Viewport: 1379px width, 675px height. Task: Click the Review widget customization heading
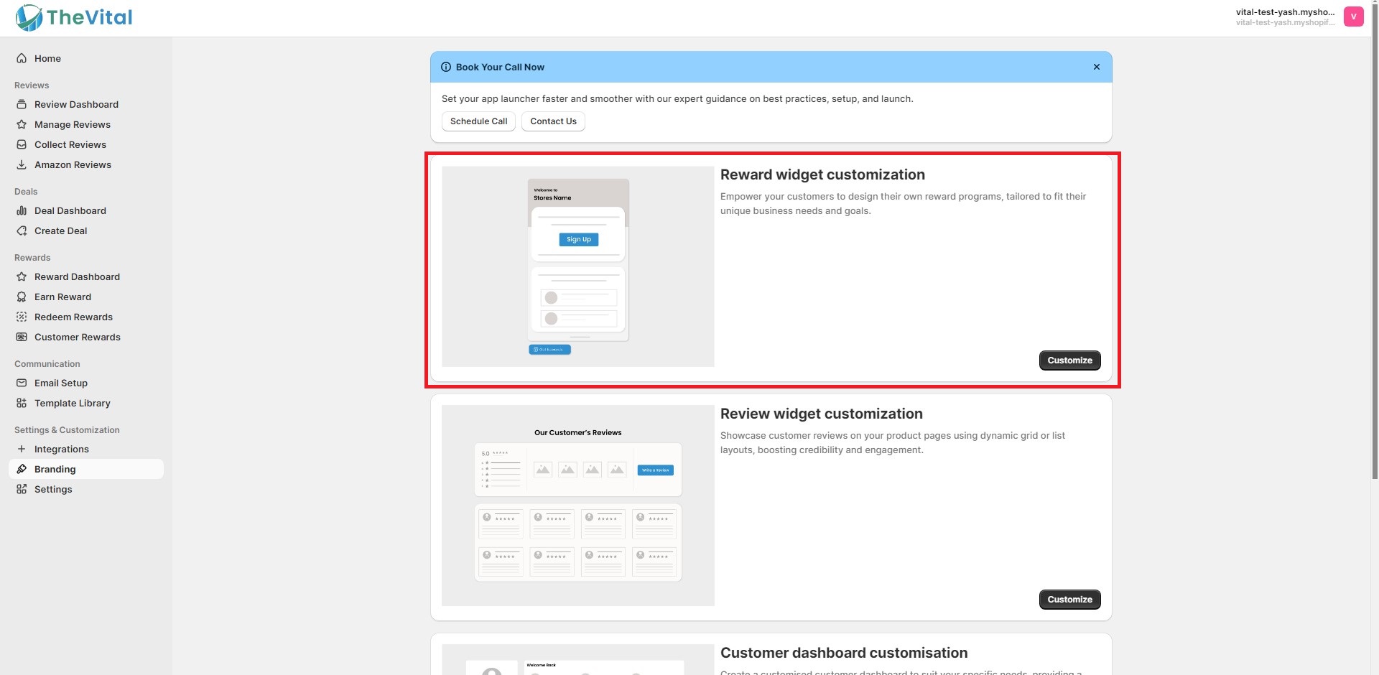[x=821, y=414]
